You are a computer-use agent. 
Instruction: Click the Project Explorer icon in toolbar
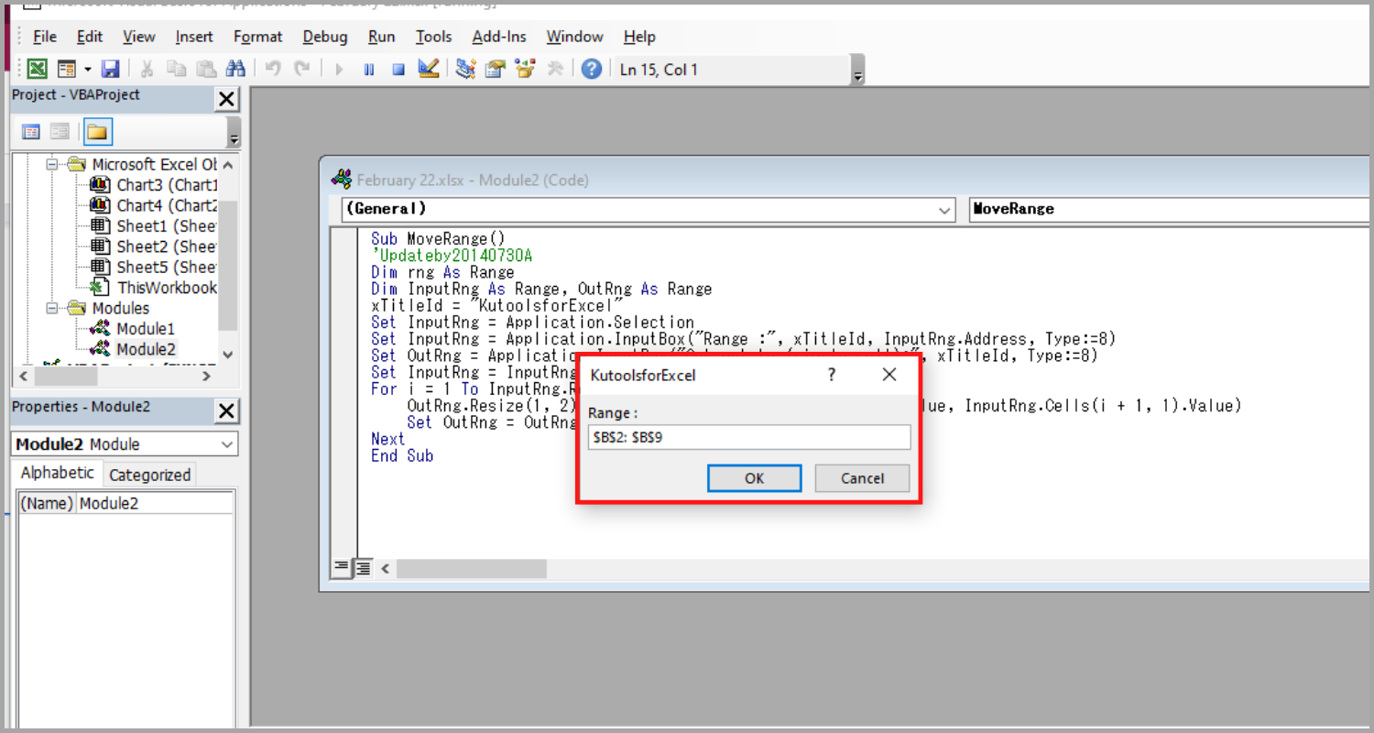click(464, 68)
